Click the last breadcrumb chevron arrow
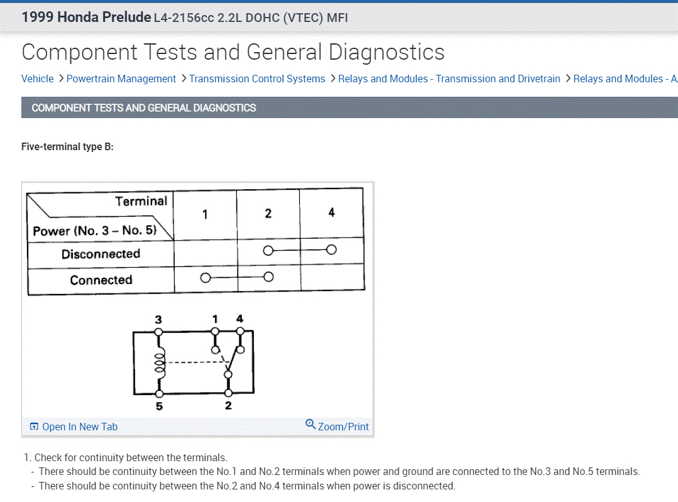This screenshot has height=502, width=678. tap(567, 79)
